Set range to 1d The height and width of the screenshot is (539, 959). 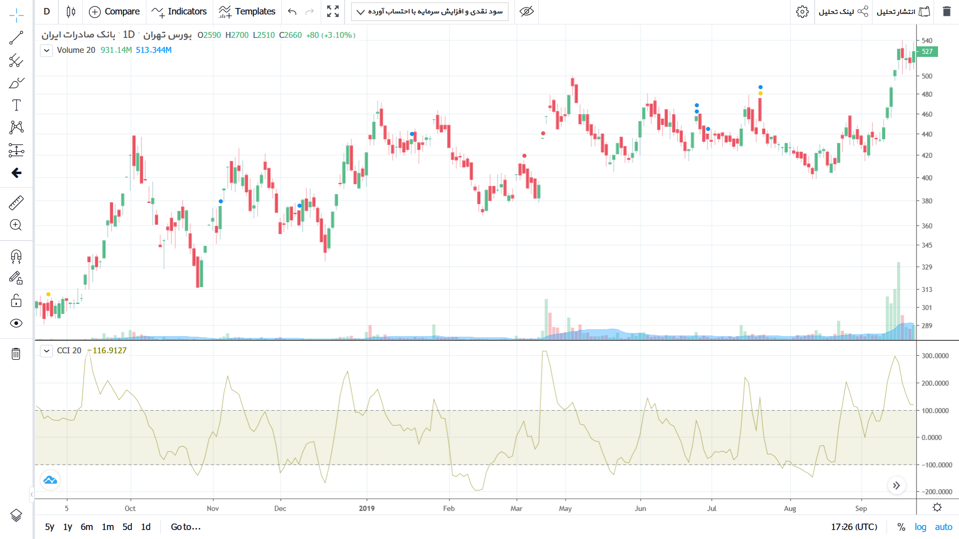[x=146, y=527]
